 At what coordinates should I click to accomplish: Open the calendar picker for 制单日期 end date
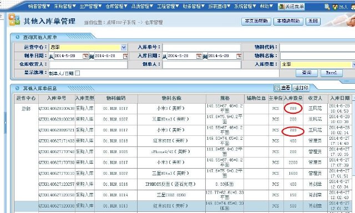coord(125,56)
